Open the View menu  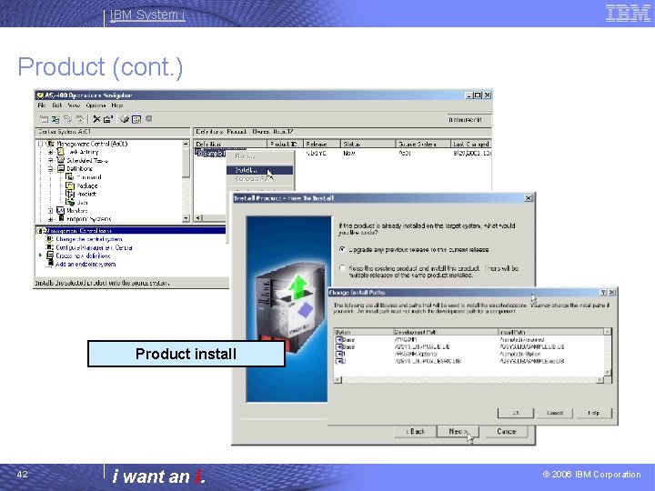pos(74,105)
